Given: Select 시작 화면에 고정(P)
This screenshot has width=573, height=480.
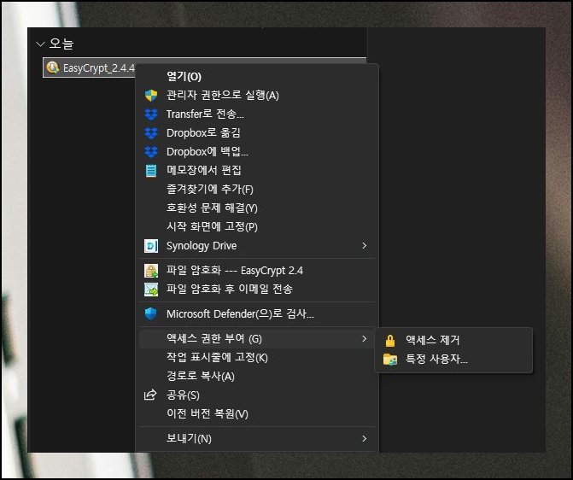Looking at the screenshot, I should coord(257,226).
